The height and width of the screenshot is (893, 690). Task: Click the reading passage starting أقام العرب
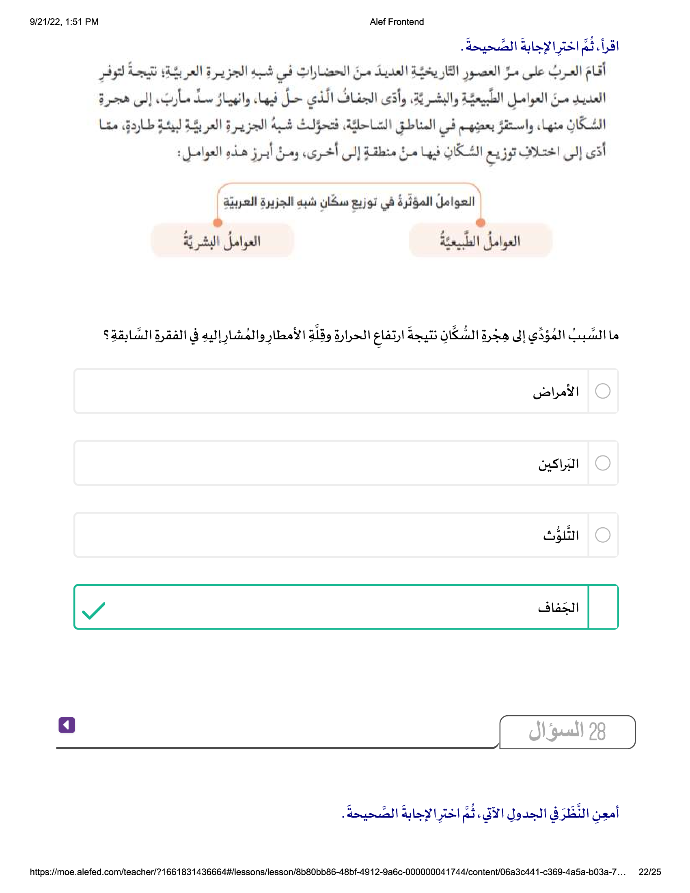click(351, 111)
